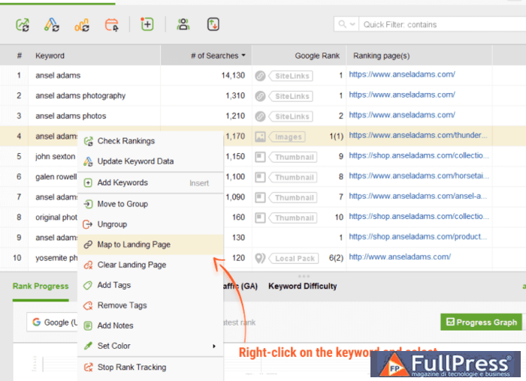This screenshot has height=381, width=526.
Task: Choose Check Rankings in context menu
Action: pyautogui.click(x=150, y=141)
